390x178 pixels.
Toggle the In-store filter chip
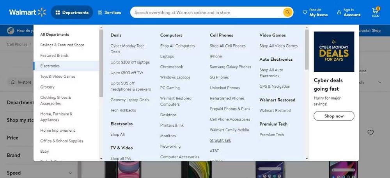(x=19, y=82)
